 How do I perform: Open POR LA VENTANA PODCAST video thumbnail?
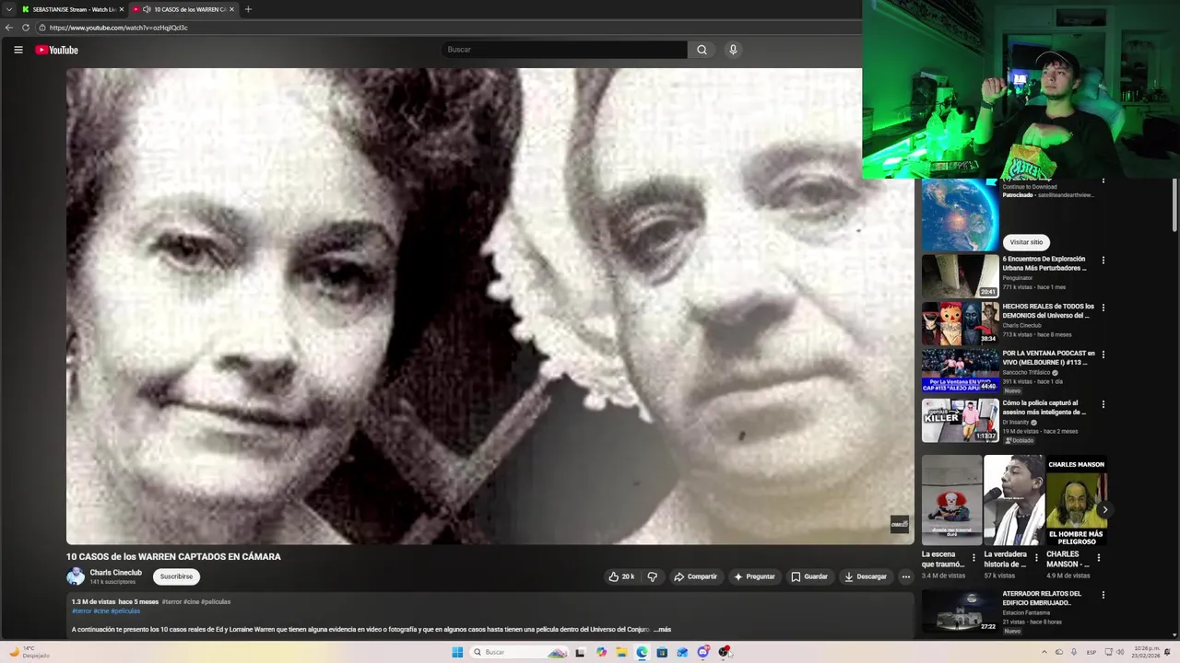pyautogui.click(x=960, y=370)
